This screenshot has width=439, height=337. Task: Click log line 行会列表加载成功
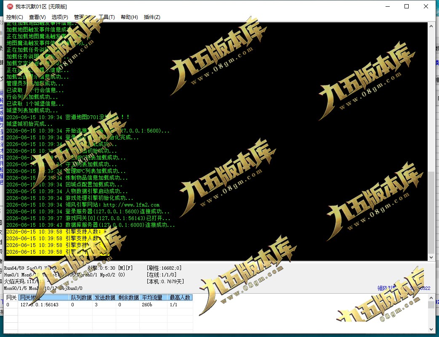32,97
